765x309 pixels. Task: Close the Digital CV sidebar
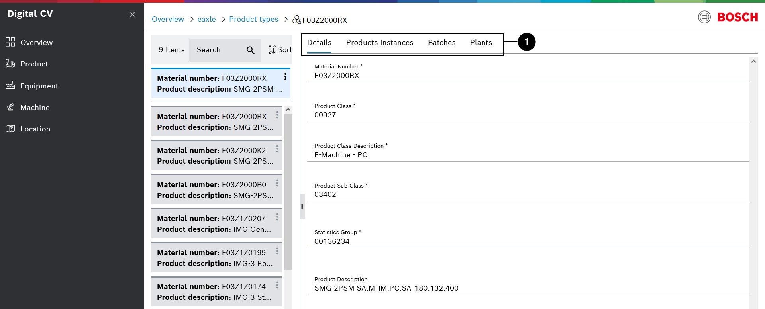pyautogui.click(x=133, y=14)
